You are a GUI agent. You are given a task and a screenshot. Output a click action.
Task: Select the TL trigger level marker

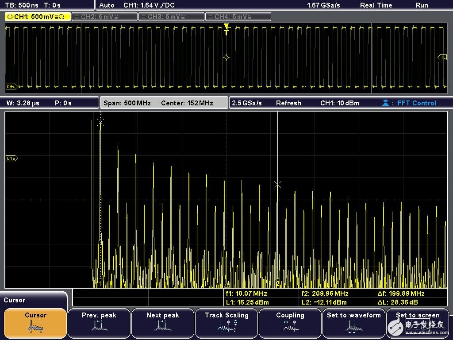click(x=442, y=58)
